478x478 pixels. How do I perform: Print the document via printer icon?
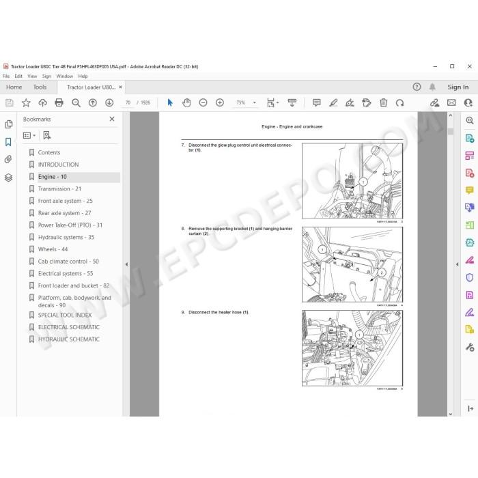59,102
